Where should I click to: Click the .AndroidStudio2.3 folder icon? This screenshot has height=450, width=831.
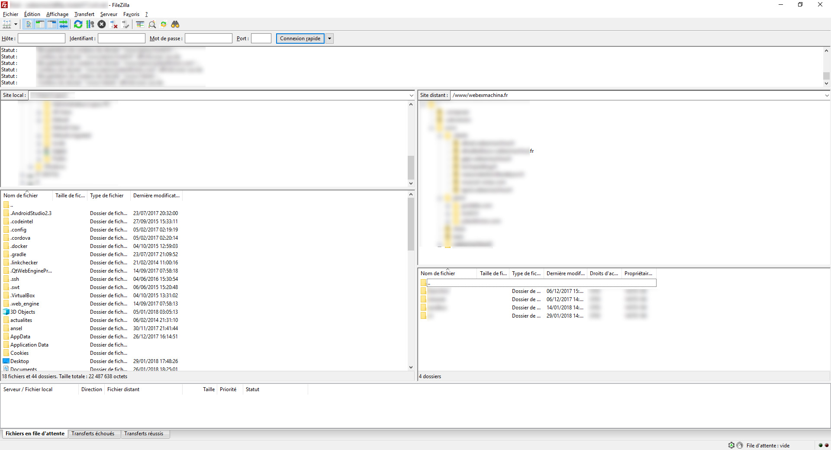(x=6, y=213)
